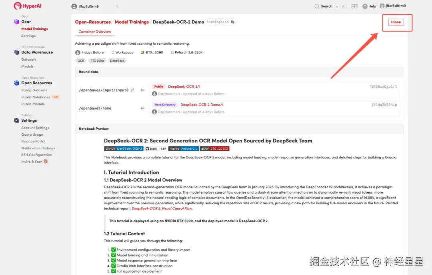
Task: Click the Work Directory label badge
Action: (x=165, y=105)
